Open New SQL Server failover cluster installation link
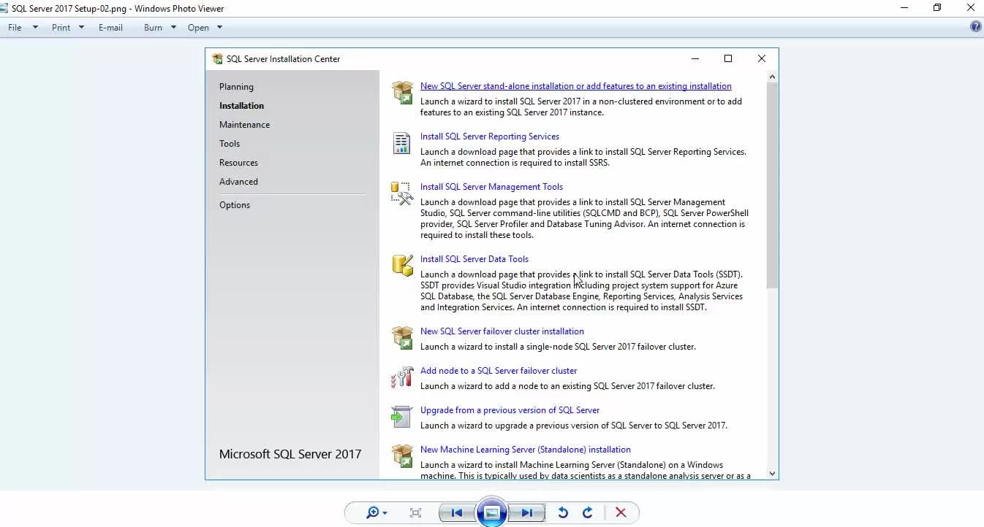Image resolution: width=984 pixels, height=527 pixels. coord(502,331)
